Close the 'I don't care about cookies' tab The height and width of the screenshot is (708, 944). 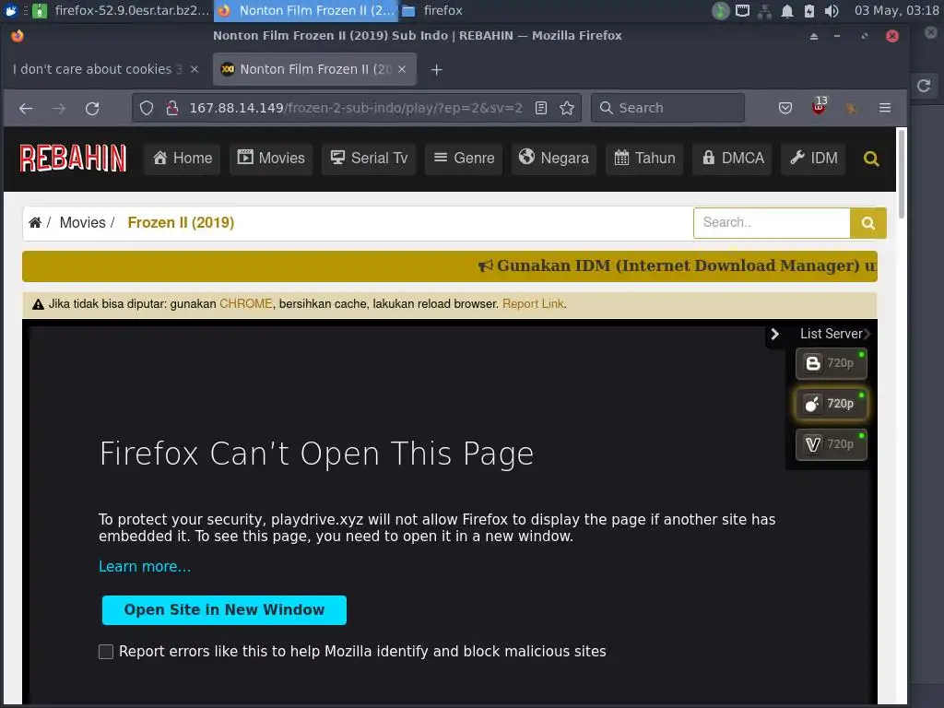(x=195, y=69)
